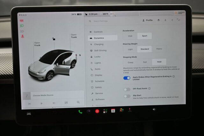Tap the music note media icon

(27, 96)
